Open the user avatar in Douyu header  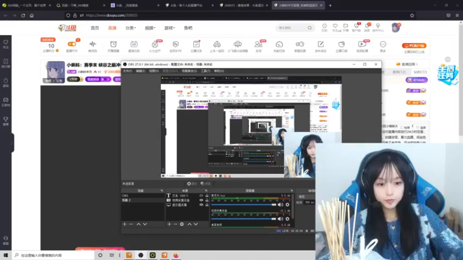pos(396,28)
